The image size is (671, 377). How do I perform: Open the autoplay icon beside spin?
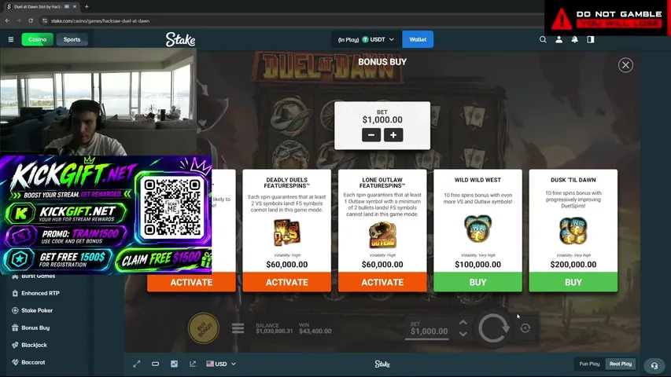point(525,328)
